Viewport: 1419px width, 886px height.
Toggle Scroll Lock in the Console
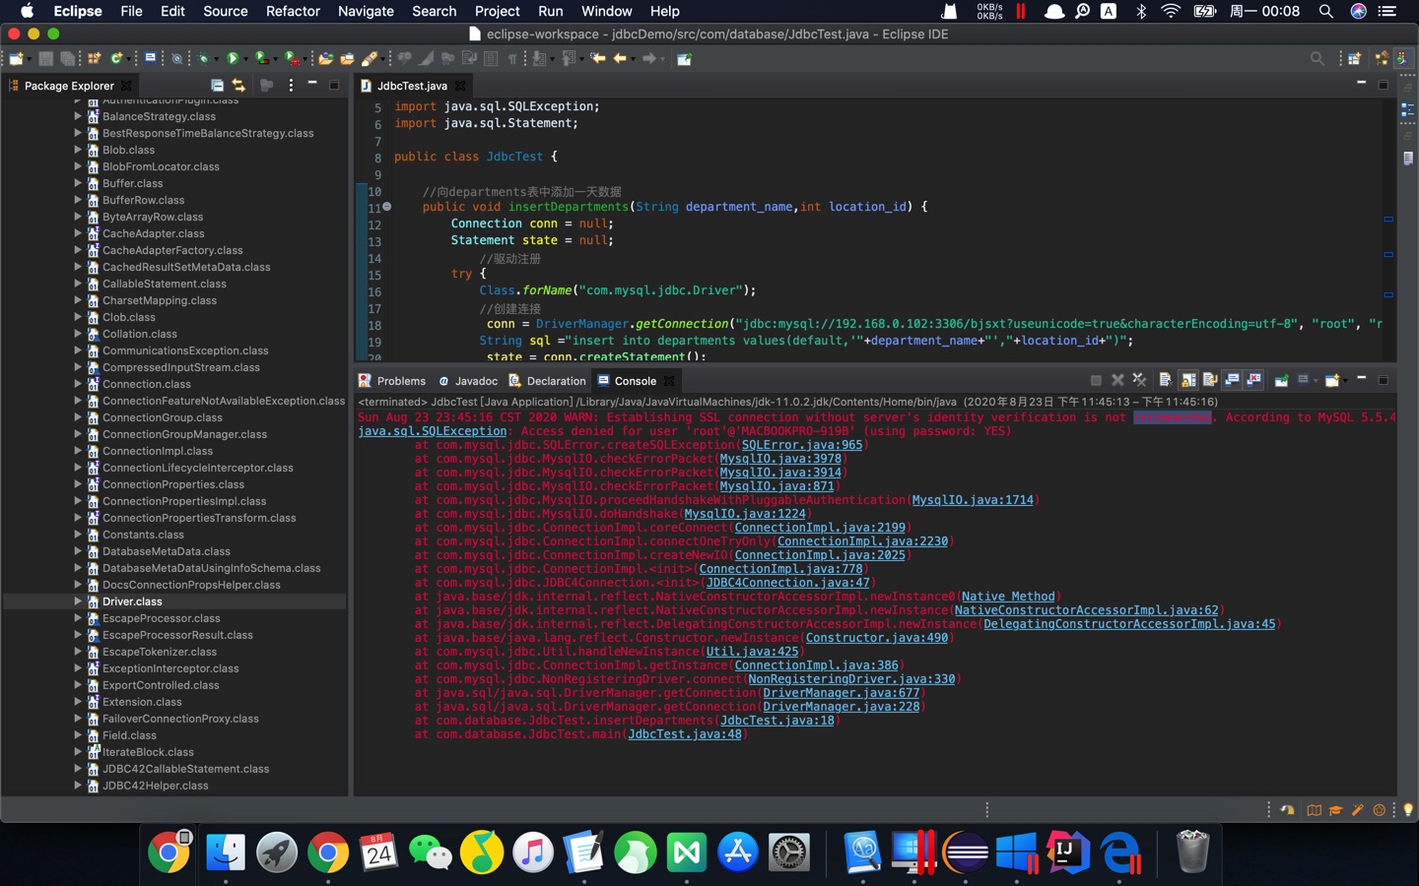pyautogui.click(x=1188, y=380)
